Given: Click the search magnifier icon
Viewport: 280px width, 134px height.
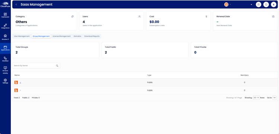Looking at the screenshot, I should pyautogui.click(x=57, y=66).
